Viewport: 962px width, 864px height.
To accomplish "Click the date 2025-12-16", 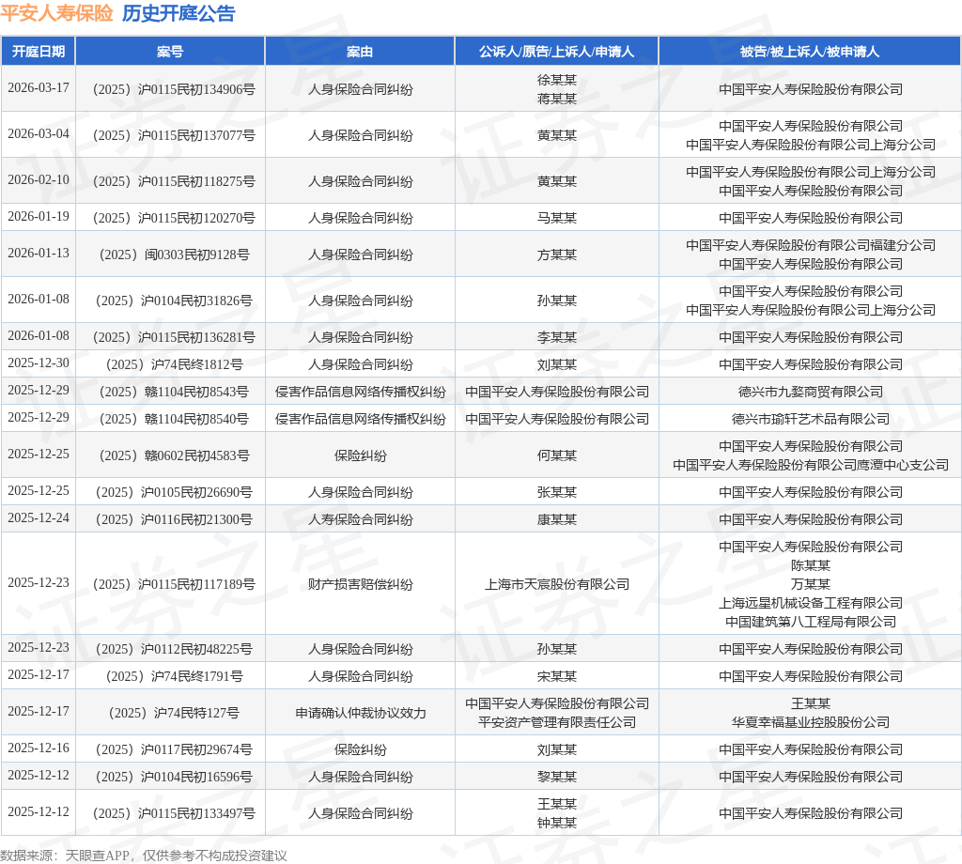I will coord(38,748).
